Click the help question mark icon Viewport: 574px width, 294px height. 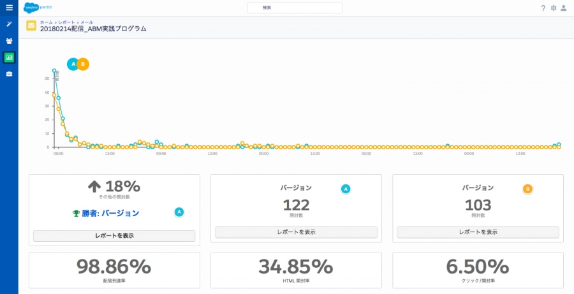coord(543,8)
